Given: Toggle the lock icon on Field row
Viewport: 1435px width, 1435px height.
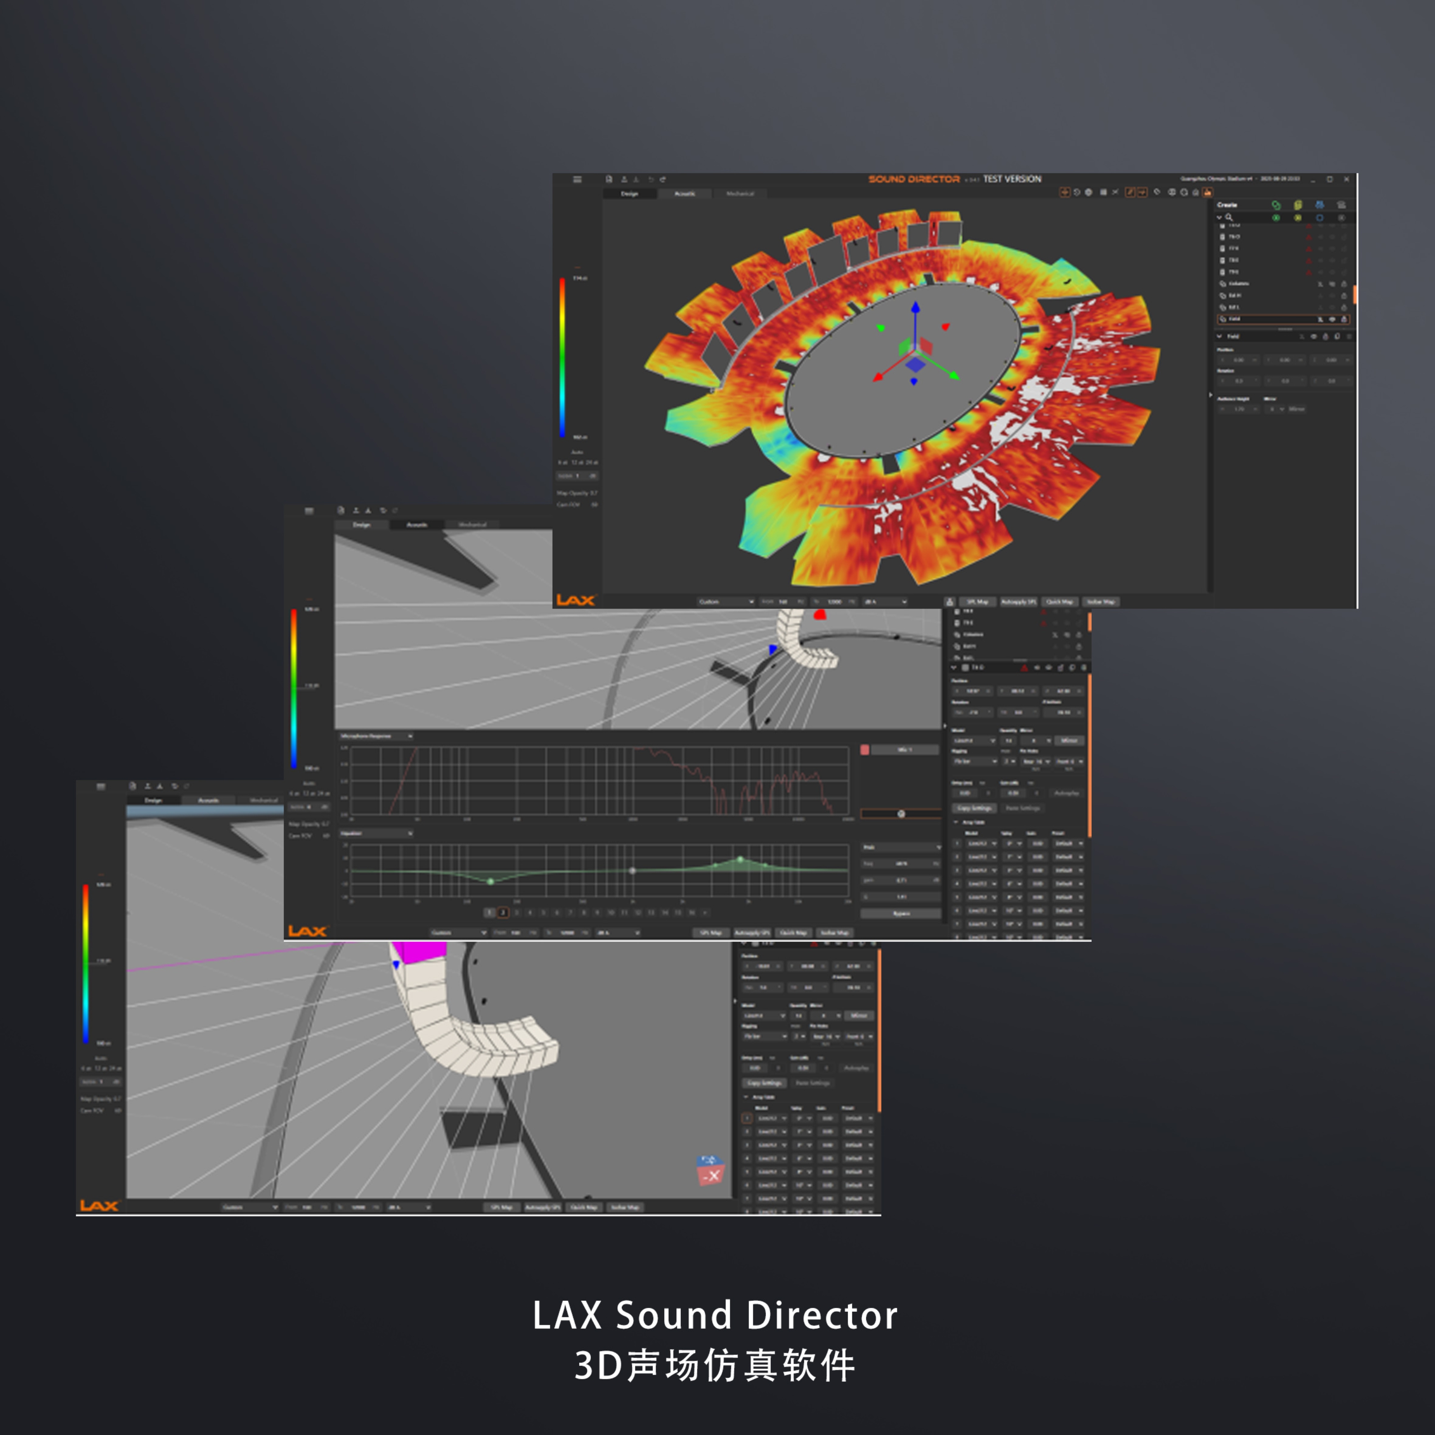Looking at the screenshot, I should (x=1344, y=318).
